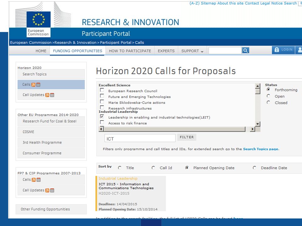This screenshot has height=226, width=302.
Task: Click the Legal Notice link
Action: (271, 3)
